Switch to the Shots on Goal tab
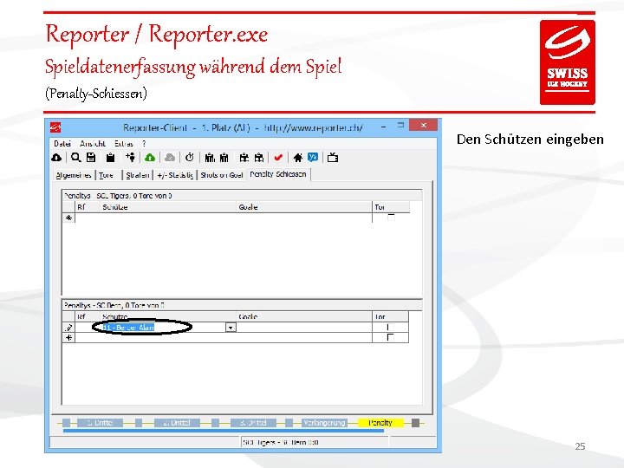624x468 pixels. [x=222, y=175]
